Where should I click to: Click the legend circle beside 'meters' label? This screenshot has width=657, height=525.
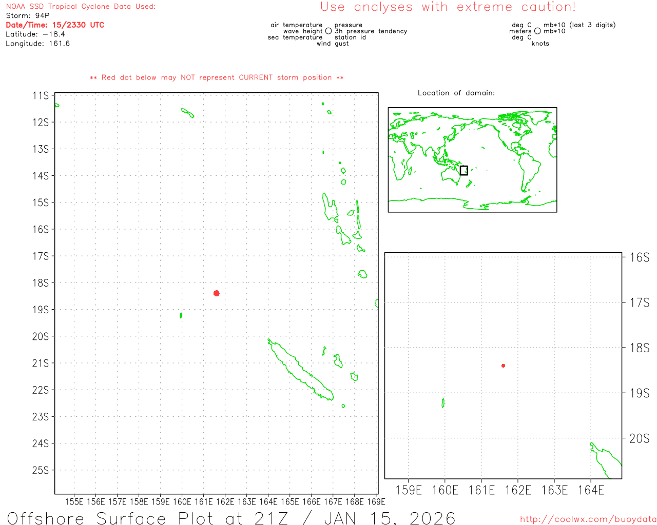[537, 31]
